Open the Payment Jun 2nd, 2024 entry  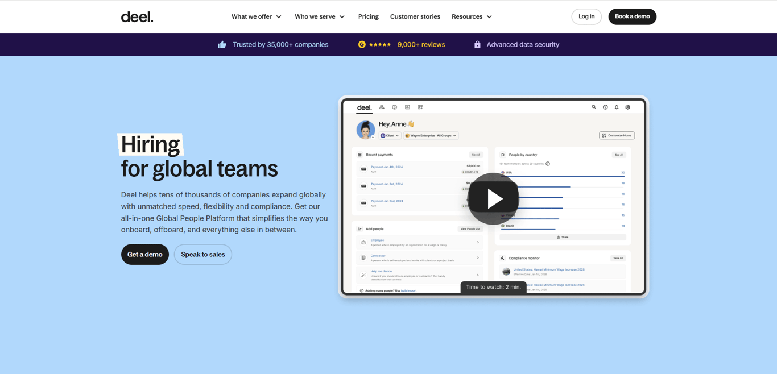click(387, 201)
